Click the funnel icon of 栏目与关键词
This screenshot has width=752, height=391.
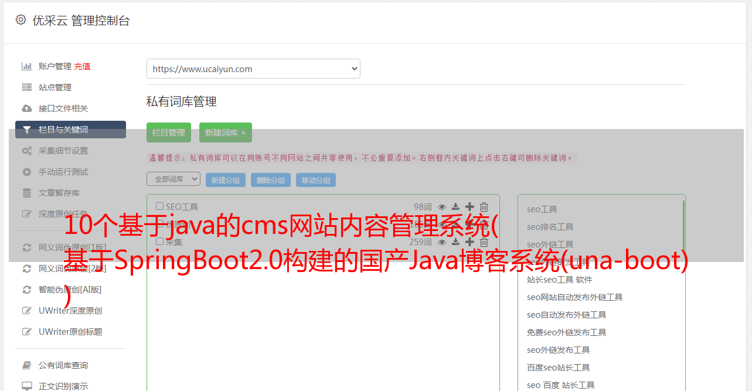27,130
